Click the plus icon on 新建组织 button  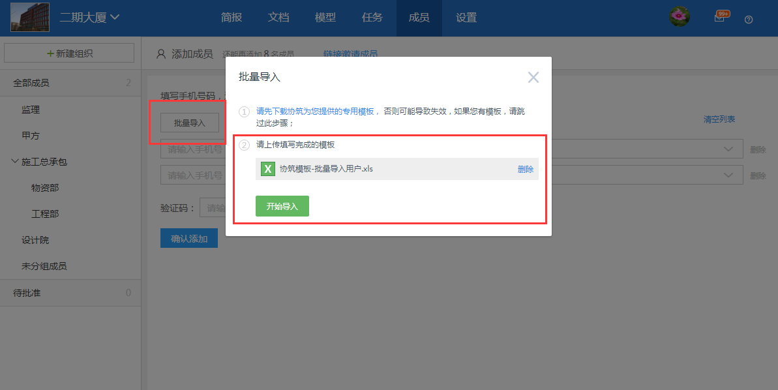pos(49,52)
